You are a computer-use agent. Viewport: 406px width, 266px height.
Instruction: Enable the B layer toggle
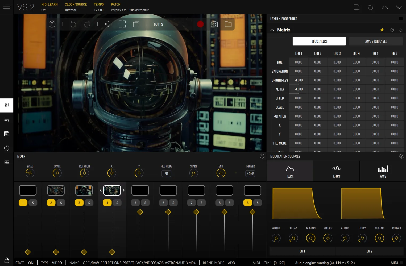click(x=247, y=202)
